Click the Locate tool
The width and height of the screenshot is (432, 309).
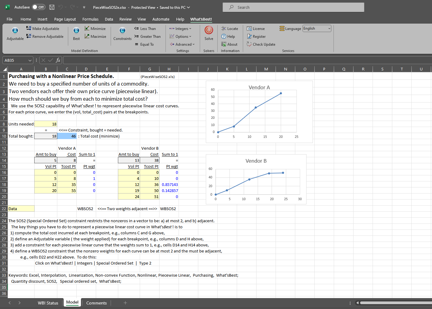pos(229,28)
